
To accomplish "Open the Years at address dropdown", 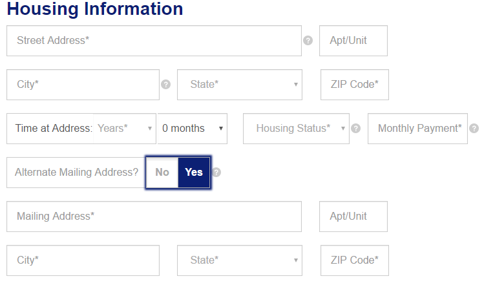I will pyautogui.click(x=125, y=129).
